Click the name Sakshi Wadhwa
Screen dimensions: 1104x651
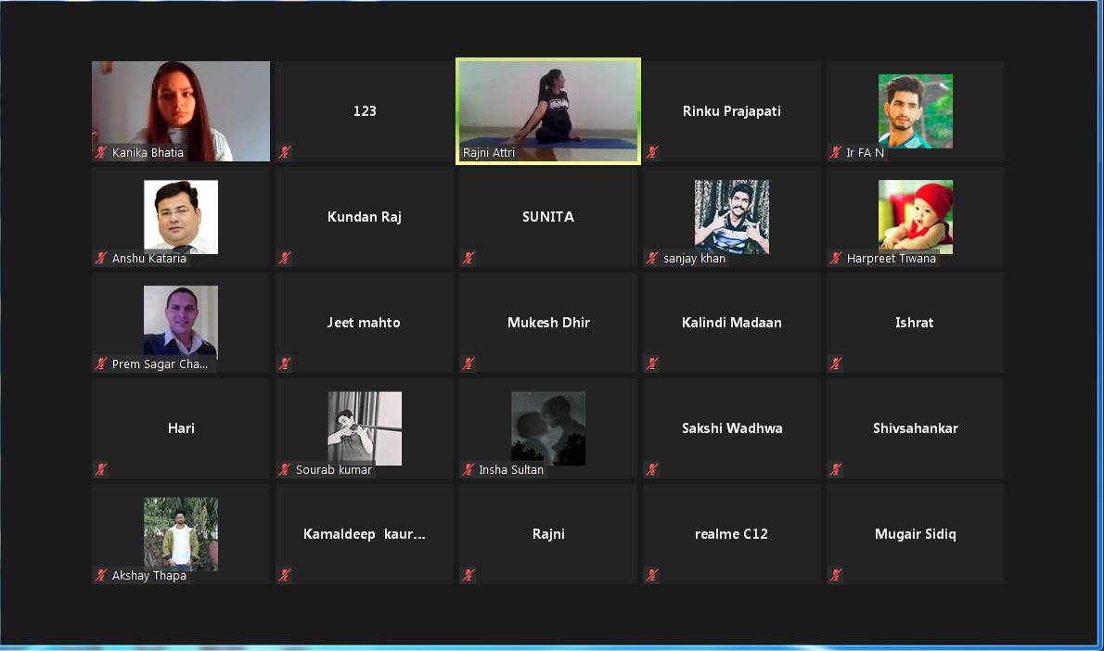(732, 428)
